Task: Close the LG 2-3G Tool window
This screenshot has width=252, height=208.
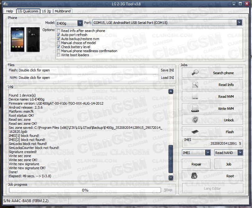Action: 247,4
